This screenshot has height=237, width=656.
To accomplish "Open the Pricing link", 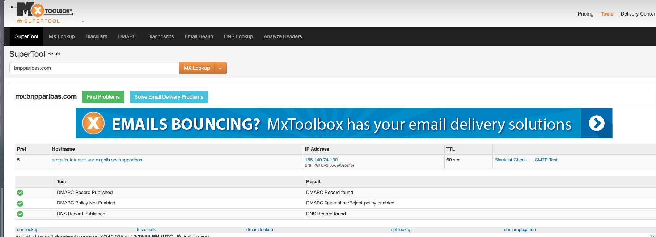I will coord(585,14).
